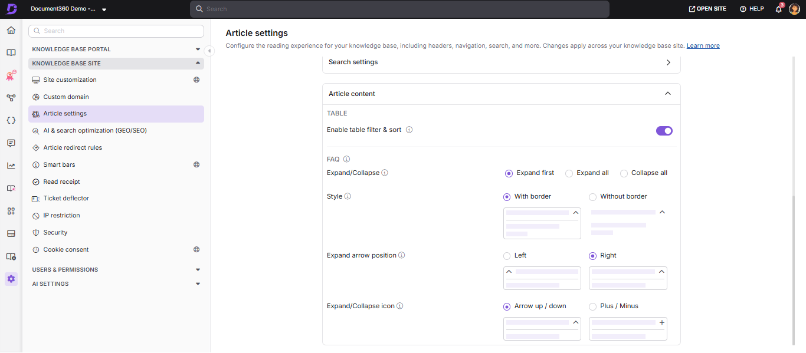806x353 pixels.
Task: Select Arrow up / down icon option
Action: pyautogui.click(x=507, y=306)
